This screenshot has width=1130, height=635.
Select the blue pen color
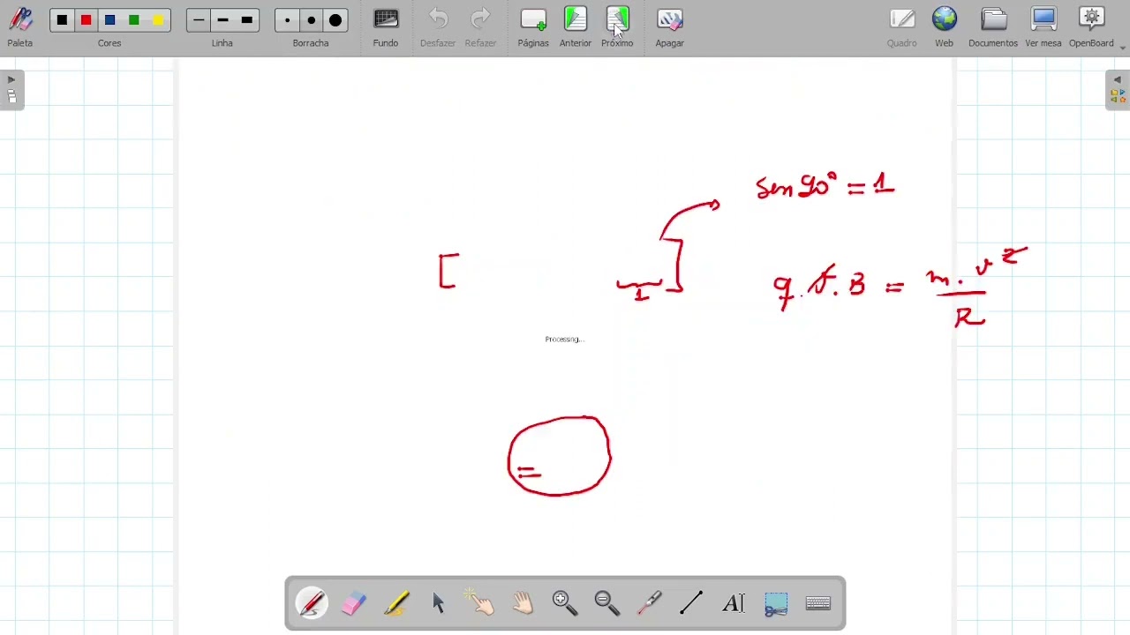point(109,20)
